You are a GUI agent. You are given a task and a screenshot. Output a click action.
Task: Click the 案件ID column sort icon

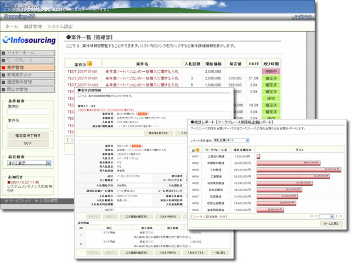tap(90, 64)
